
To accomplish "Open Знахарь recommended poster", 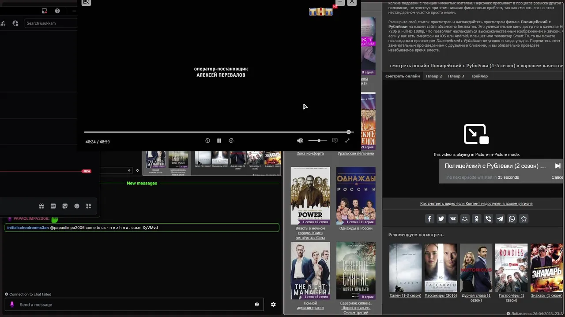I will tap(546, 268).
